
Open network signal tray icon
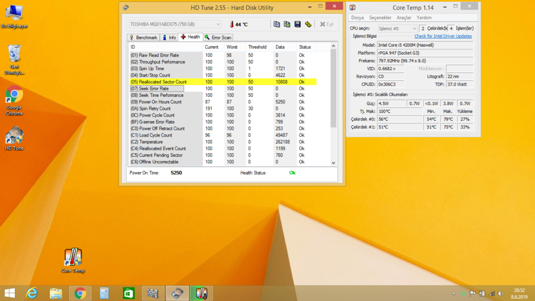tap(492, 293)
